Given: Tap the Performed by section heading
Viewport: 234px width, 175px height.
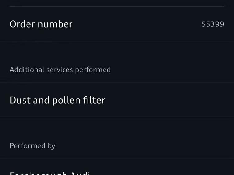Looking at the screenshot, I should [x=32, y=146].
